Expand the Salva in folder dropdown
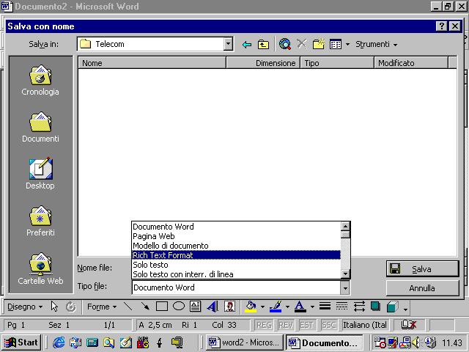Viewport: 469px width, 352px height. (x=228, y=44)
